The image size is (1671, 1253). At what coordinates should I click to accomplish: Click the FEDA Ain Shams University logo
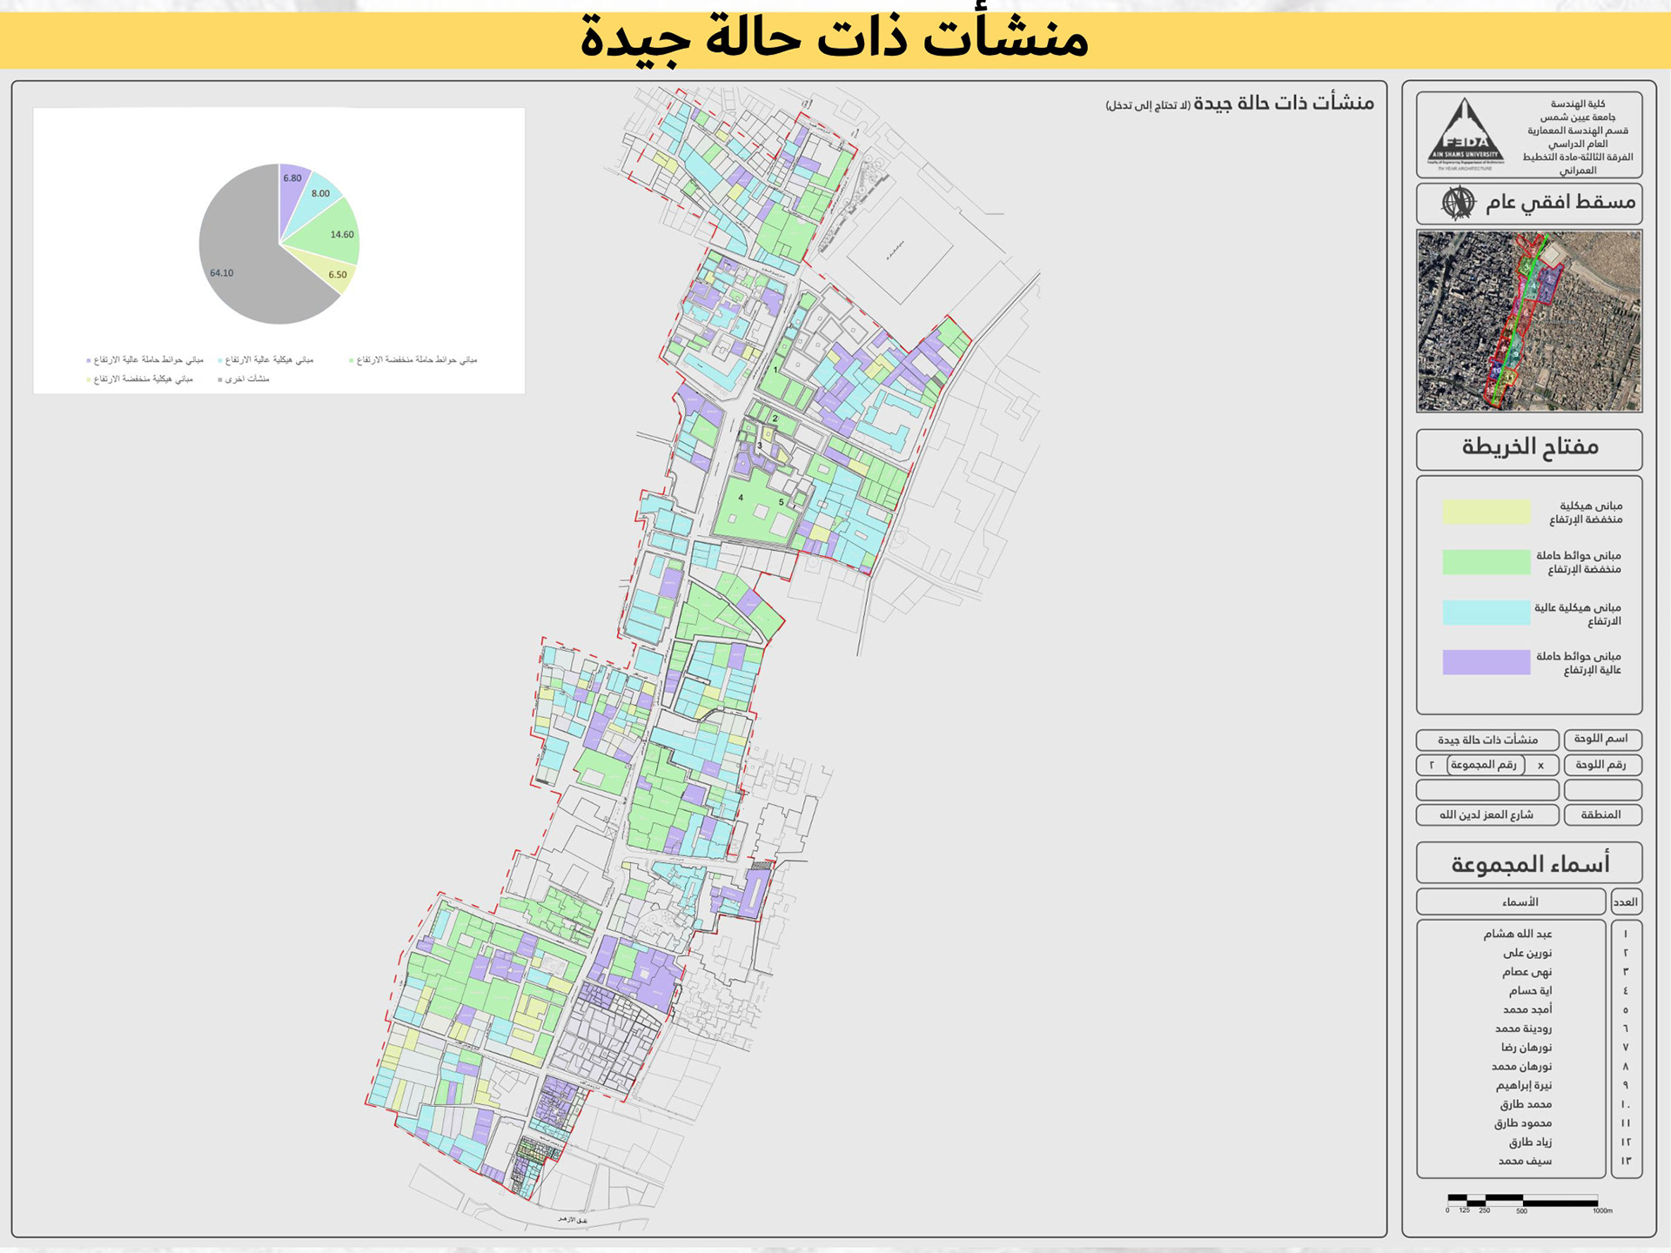tap(1466, 133)
